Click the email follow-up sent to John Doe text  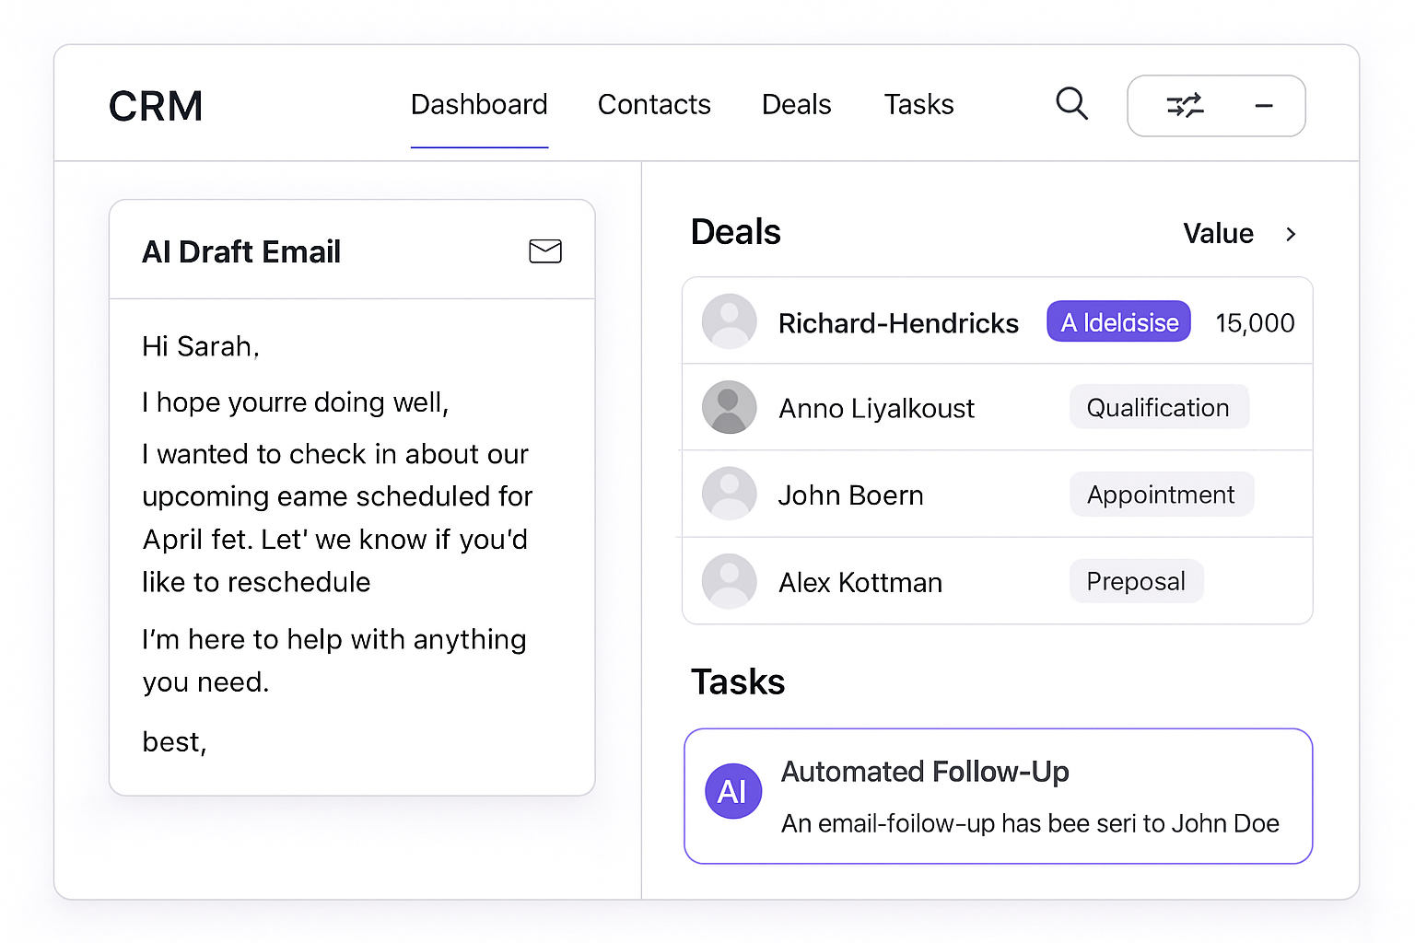[x=1030, y=823]
